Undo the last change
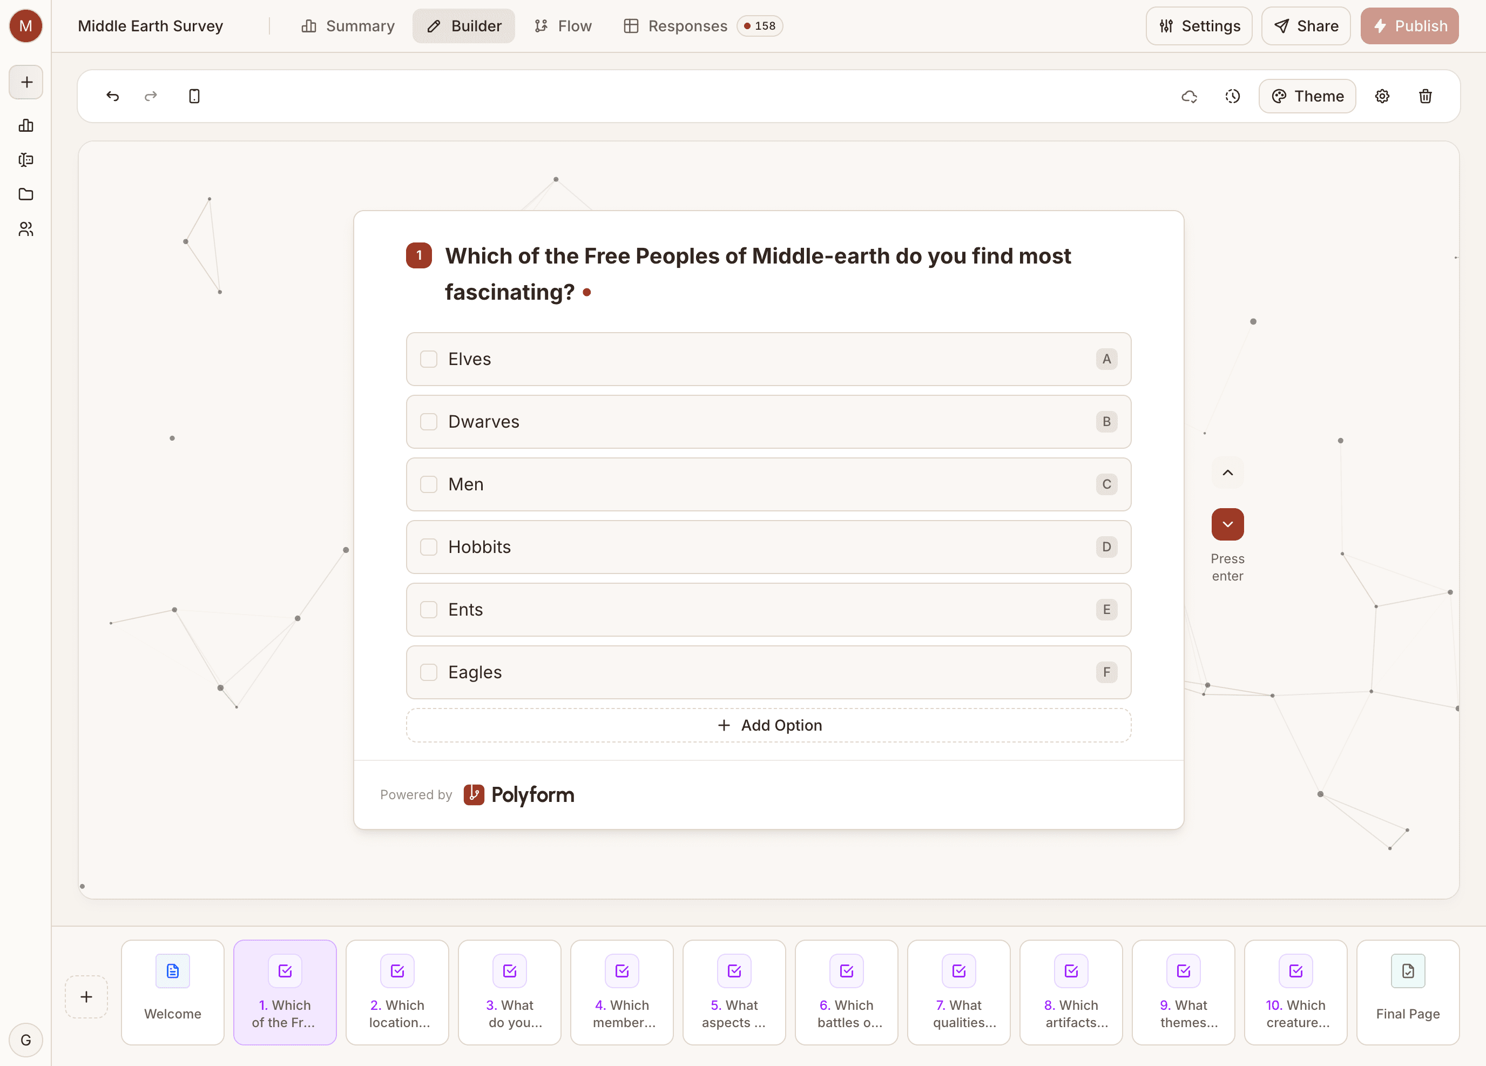This screenshot has width=1486, height=1066. pyautogui.click(x=112, y=96)
